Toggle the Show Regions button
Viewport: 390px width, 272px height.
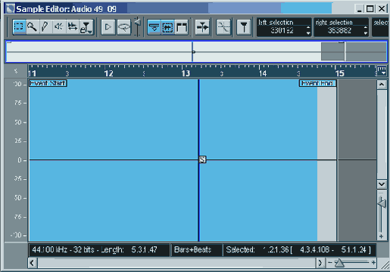point(182,27)
